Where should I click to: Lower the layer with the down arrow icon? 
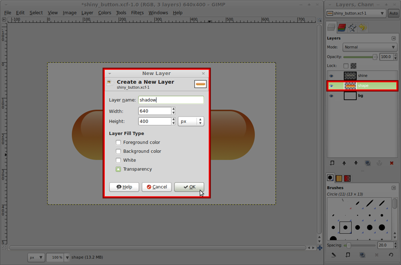tap(356, 163)
